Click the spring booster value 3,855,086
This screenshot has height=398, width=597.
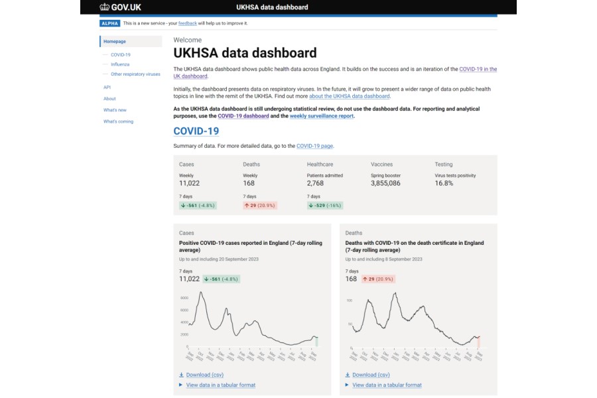pyautogui.click(x=385, y=183)
